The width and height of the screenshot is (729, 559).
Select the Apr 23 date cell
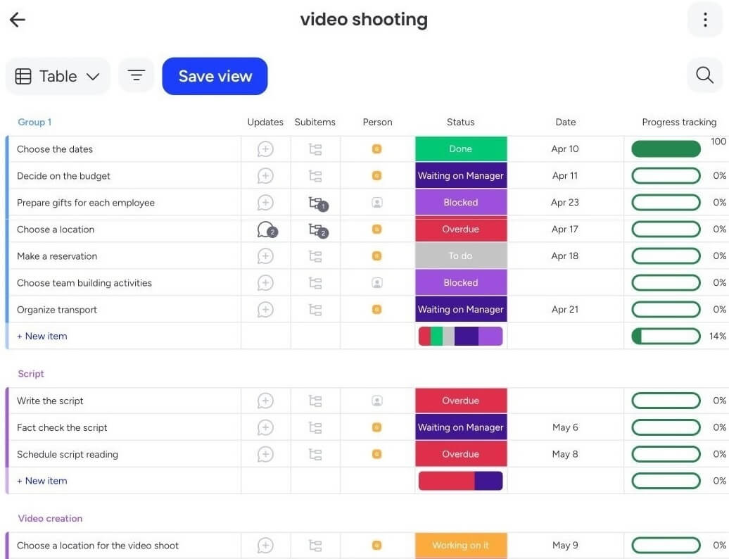click(565, 202)
